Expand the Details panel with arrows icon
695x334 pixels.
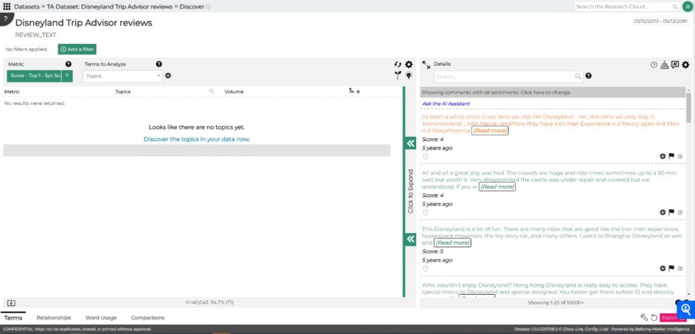coord(426,64)
